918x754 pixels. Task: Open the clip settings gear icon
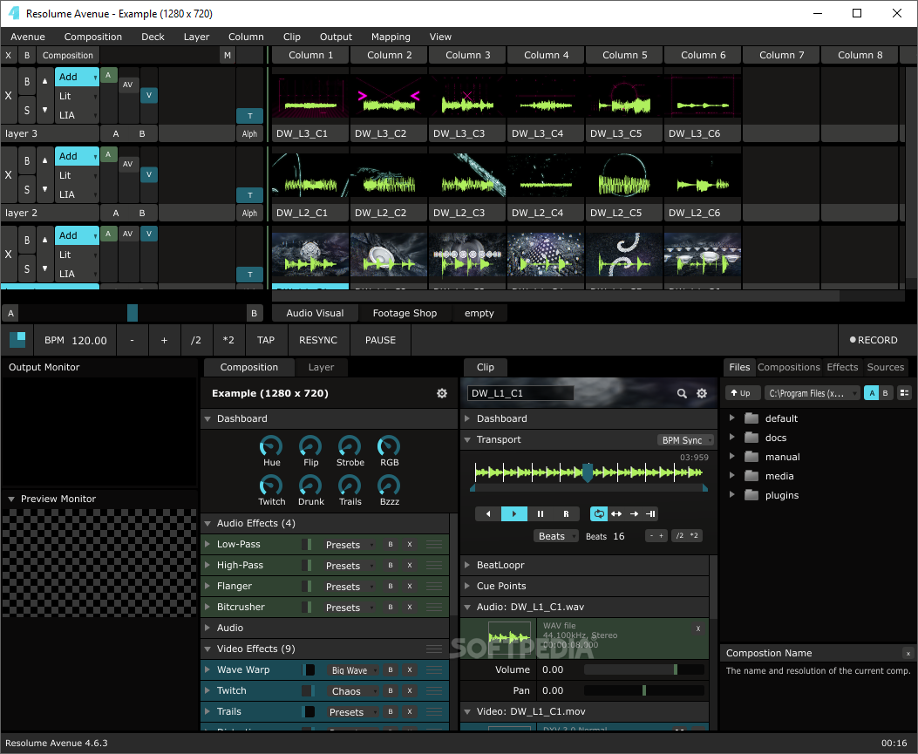click(702, 393)
